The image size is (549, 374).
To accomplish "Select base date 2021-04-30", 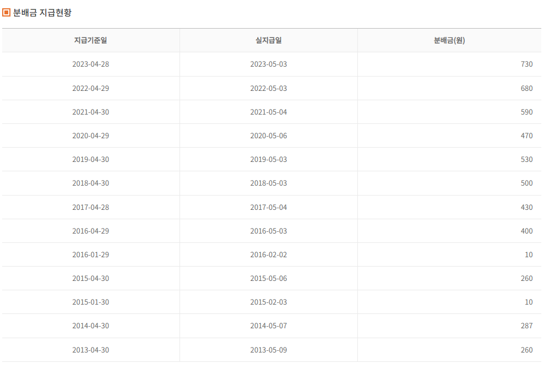I will pos(91,112).
